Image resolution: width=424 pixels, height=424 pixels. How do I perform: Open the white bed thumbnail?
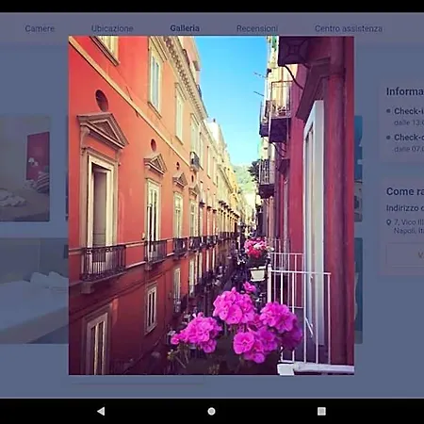pyautogui.click(x=34, y=290)
